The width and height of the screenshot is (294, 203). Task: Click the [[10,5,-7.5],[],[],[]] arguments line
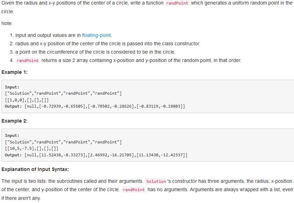pyautogui.click(x=32, y=149)
